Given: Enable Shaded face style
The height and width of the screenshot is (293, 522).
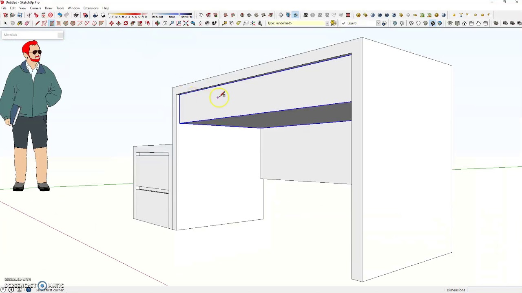Looking at the screenshot, I should [x=425, y=23].
